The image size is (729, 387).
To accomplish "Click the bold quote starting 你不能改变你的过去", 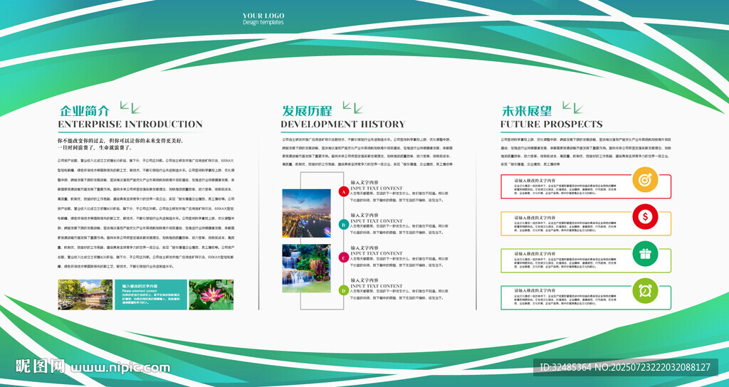I will pyautogui.click(x=120, y=144).
